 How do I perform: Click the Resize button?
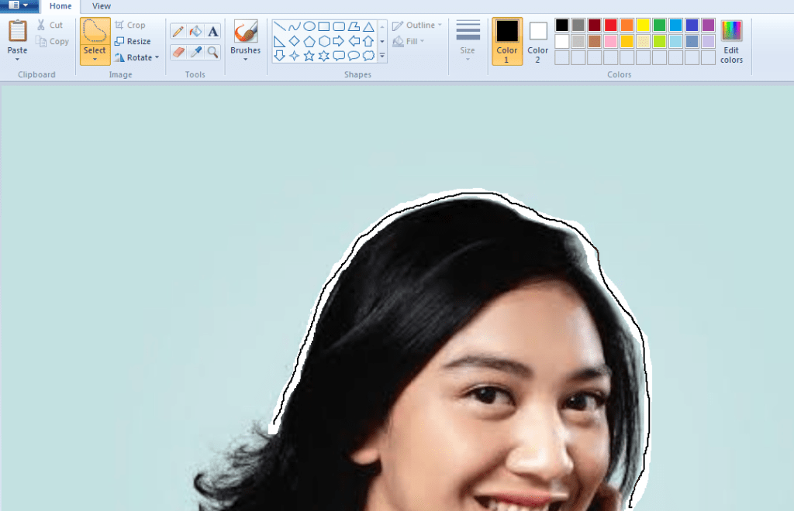click(x=133, y=41)
